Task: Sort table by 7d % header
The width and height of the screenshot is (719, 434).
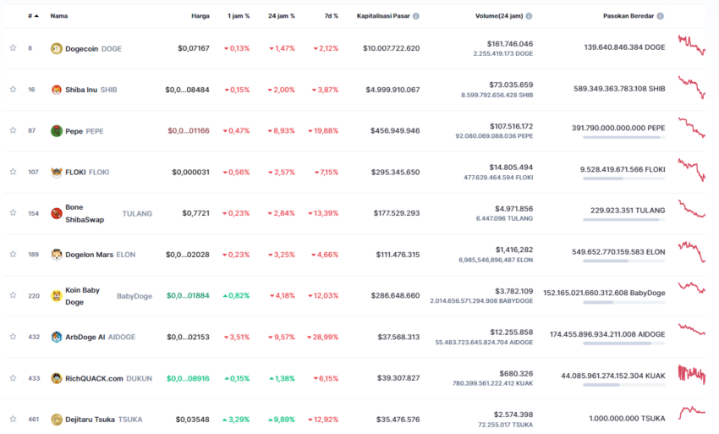Action: point(332,16)
